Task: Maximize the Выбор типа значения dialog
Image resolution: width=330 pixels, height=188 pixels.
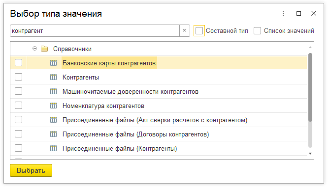Action: click(x=298, y=14)
